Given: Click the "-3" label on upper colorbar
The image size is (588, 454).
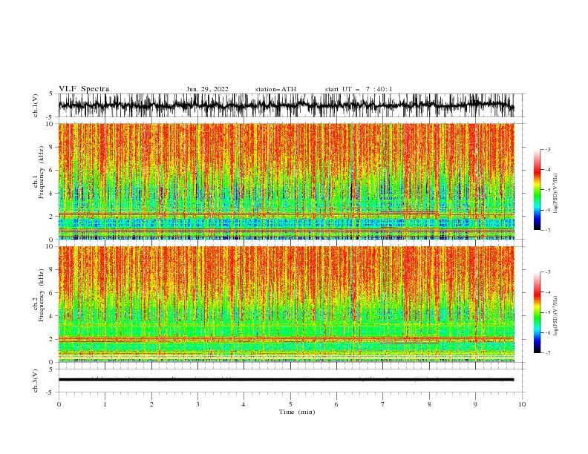Looking at the screenshot, I should pyautogui.click(x=547, y=149).
